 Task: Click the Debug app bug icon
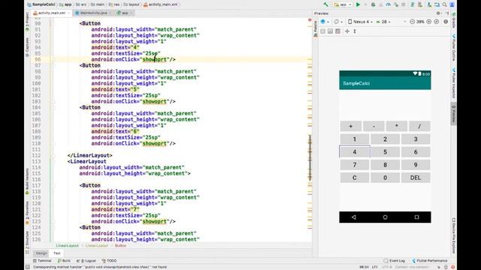373,4
